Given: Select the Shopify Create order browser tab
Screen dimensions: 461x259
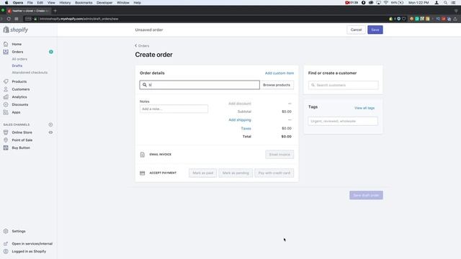Looking at the screenshot, I should point(28,11).
